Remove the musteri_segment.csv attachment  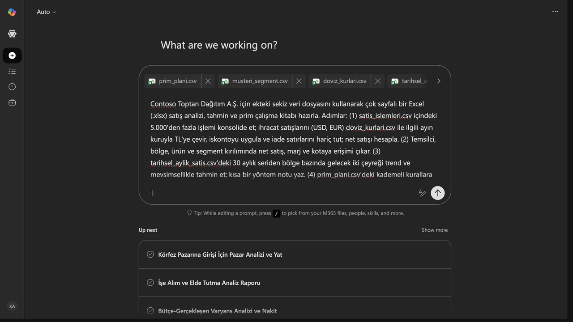(x=299, y=81)
